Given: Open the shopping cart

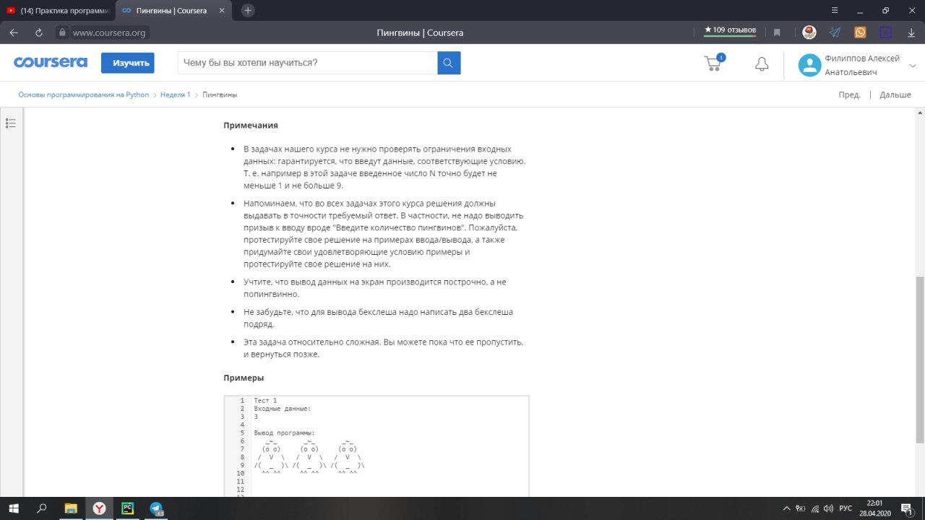Looking at the screenshot, I should pos(714,63).
